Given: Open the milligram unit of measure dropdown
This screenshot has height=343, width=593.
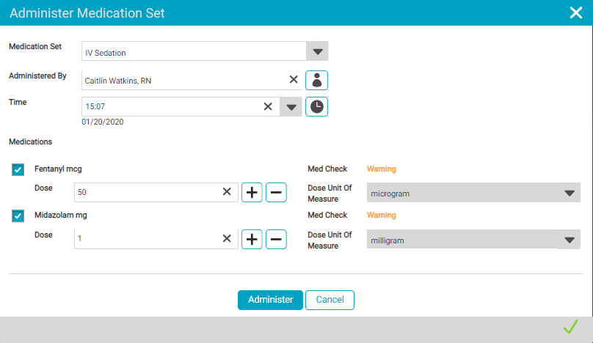Looking at the screenshot, I should point(569,240).
